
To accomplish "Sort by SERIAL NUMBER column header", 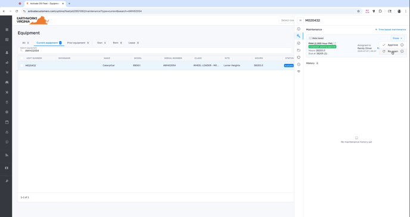I will click(173, 58).
